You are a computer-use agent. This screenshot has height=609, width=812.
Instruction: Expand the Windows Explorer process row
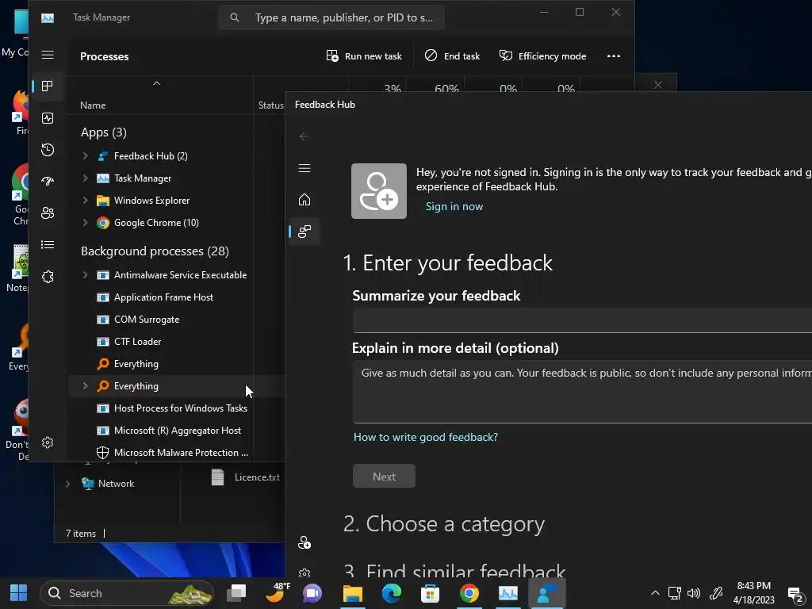[85, 201]
